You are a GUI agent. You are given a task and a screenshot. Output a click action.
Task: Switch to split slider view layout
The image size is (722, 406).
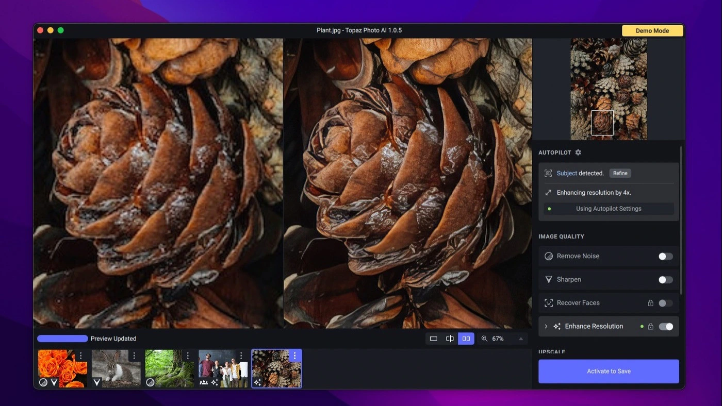[450, 339]
